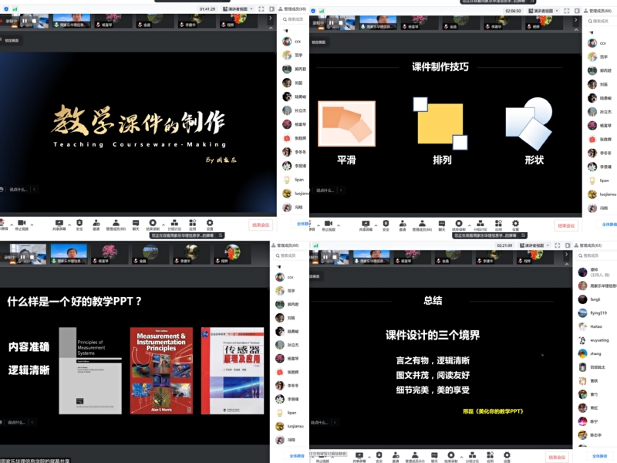The width and height of the screenshot is (617, 463).
Task: Click the fullscreen icon in the 02:21:09 meeting
Action: [x=558, y=245]
